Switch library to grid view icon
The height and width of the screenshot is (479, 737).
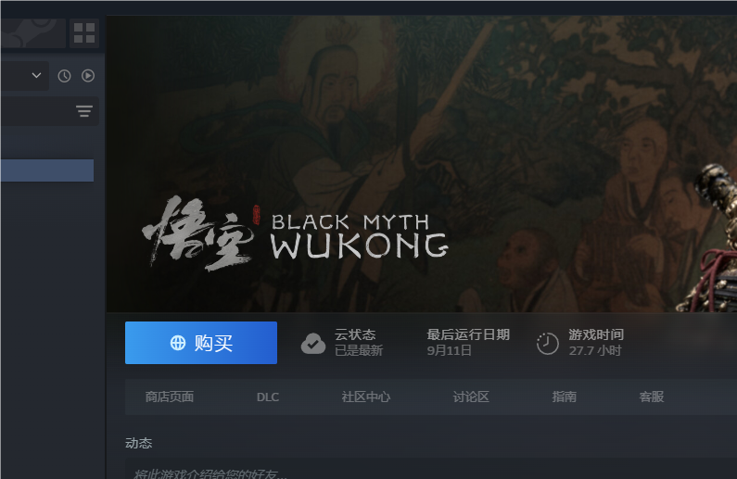[84, 32]
